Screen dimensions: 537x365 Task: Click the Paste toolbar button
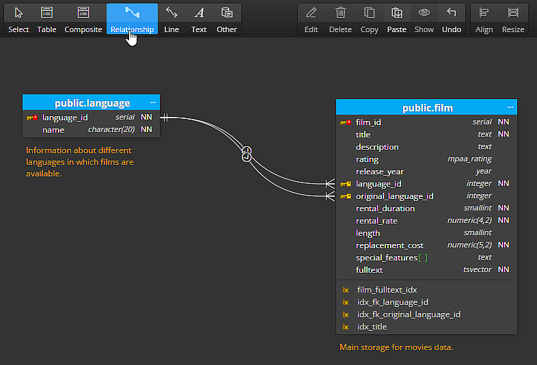click(x=396, y=19)
